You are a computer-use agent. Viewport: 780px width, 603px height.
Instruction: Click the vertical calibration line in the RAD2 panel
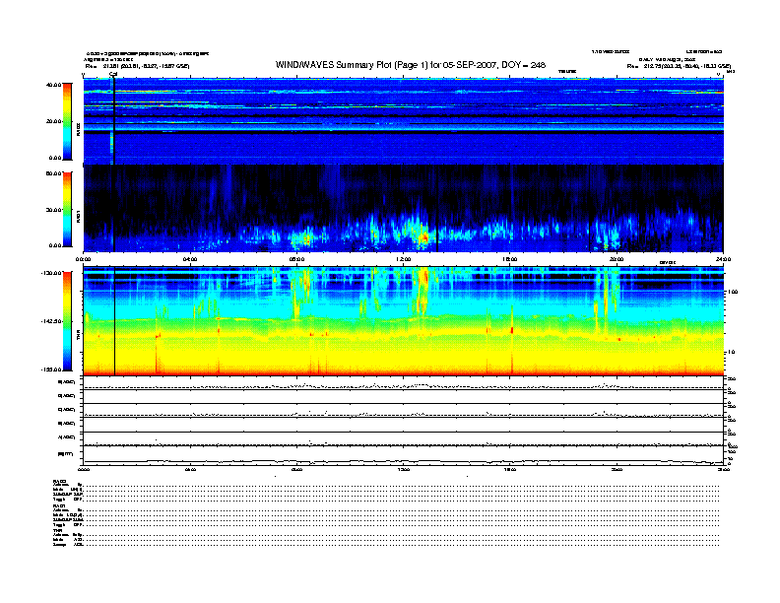coord(114,121)
